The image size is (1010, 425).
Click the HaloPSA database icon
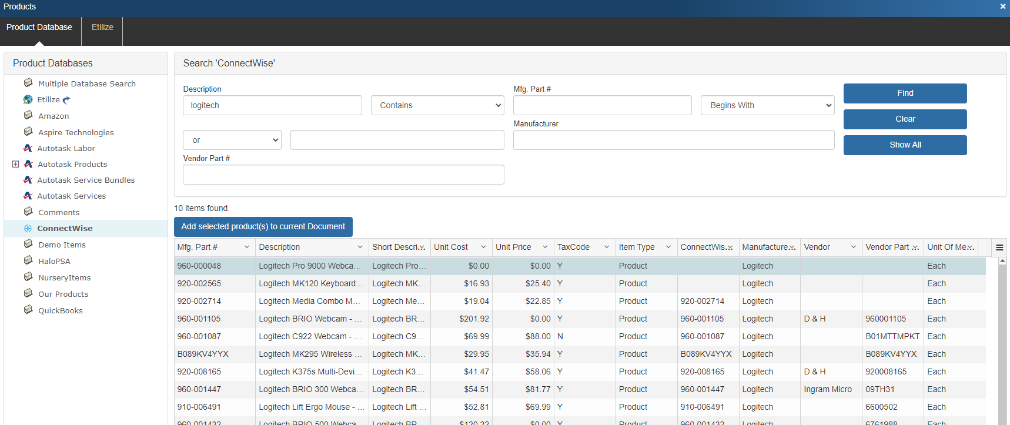pos(28,260)
